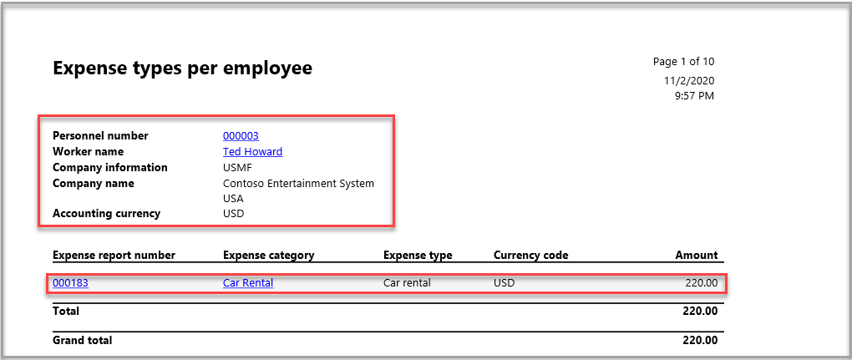Click the 'Expense category' column header
Viewport: 852px width, 360px height.
[x=268, y=256]
